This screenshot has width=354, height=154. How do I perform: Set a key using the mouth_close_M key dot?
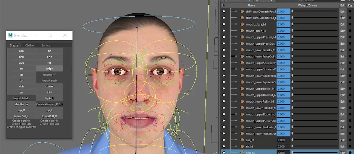[350, 24]
